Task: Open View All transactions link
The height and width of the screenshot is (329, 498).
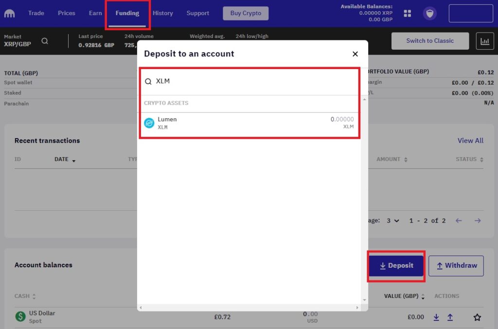Action: tap(470, 141)
